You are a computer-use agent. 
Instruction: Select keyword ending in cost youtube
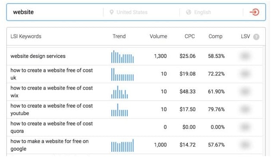coord(52,110)
